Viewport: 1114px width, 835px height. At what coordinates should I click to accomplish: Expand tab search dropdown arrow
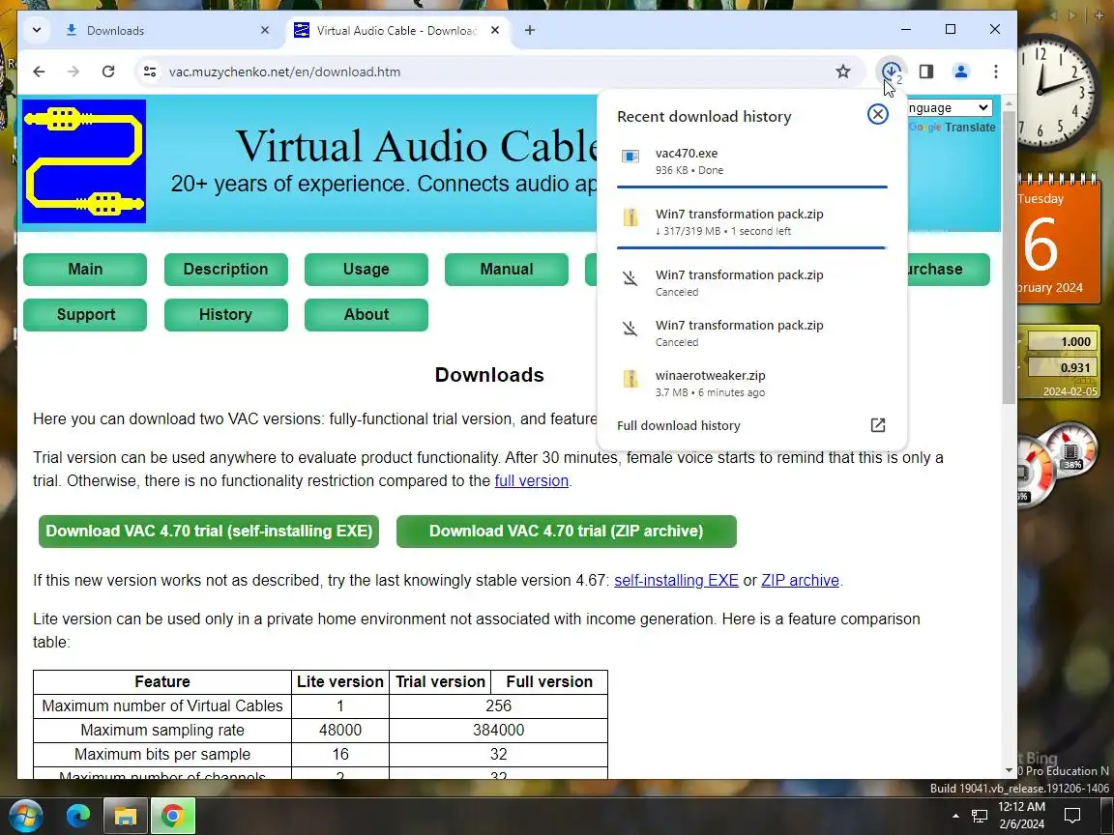pyautogui.click(x=37, y=30)
